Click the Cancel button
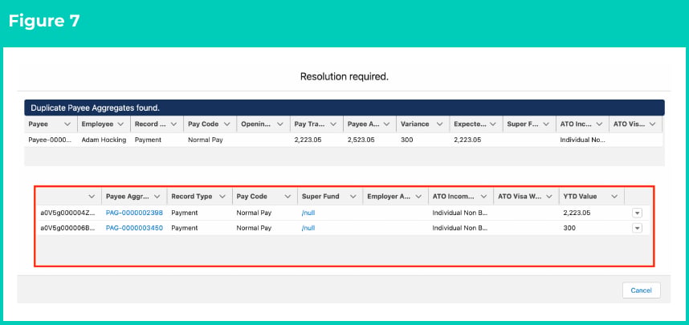Viewport: 689px width, 325px height. coord(641,290)
